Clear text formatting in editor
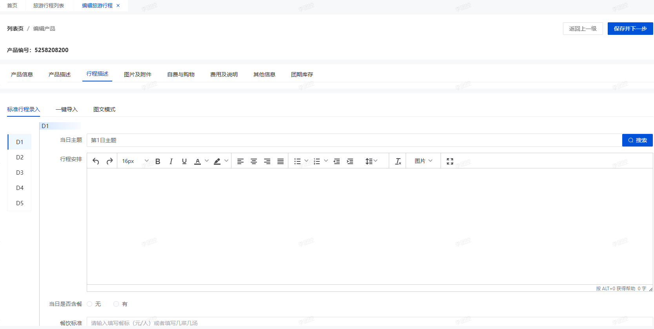 pos(398,161)
